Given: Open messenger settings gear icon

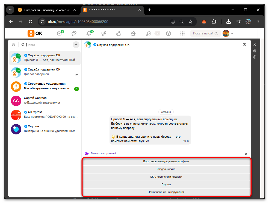Looking at the screenshot, I should 255,51.
